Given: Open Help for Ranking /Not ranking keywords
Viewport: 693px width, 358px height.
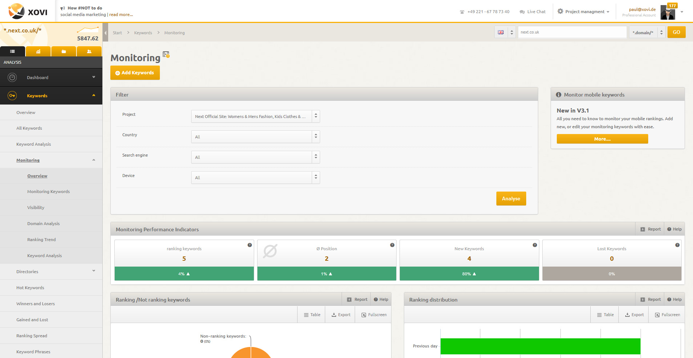Looking at the screenshot, I should (x=381, y=299).
